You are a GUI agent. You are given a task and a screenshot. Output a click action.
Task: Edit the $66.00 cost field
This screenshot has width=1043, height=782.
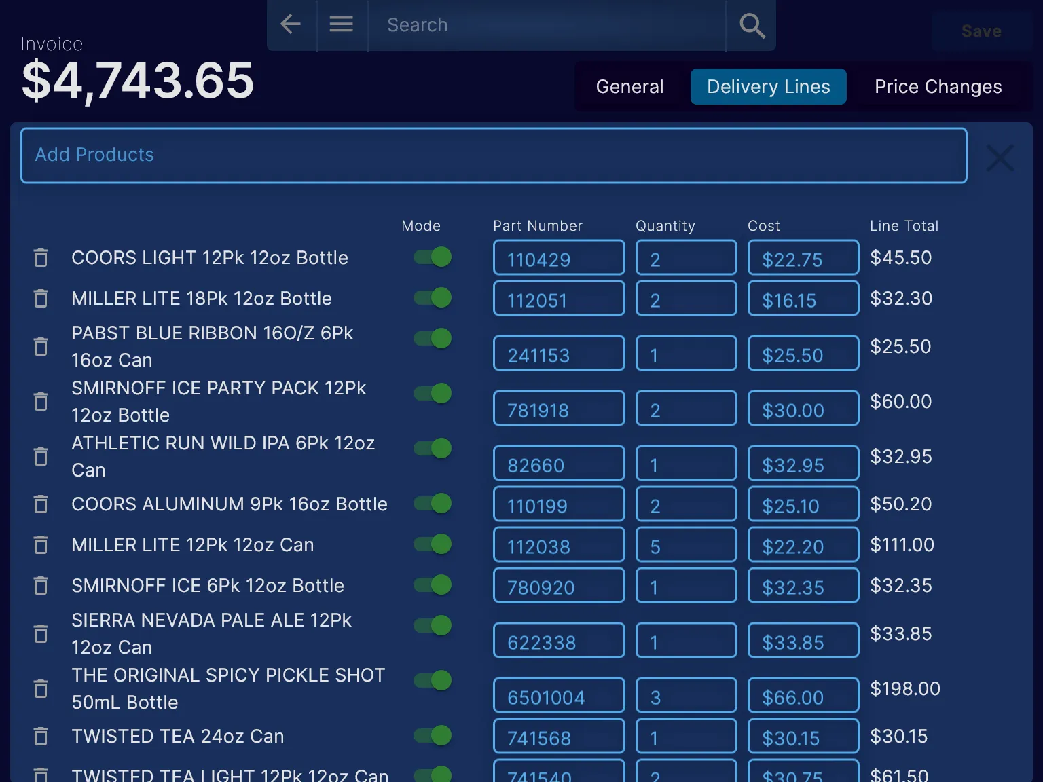pyautogui.click(x=803, y=696)
